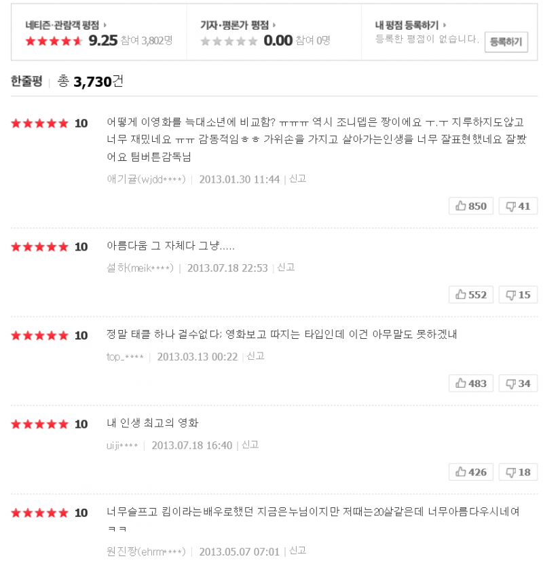Image resolution: width=543 pixels, height=565 pixels.
Task: Report the review by 애기귤 using 신고
Action: [297, 179]
